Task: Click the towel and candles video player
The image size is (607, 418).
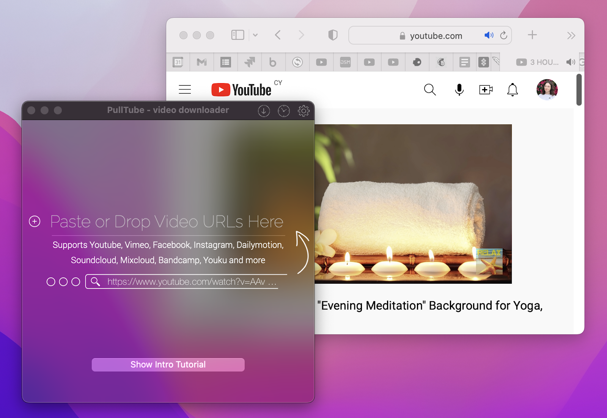Action: pos(413,204)
